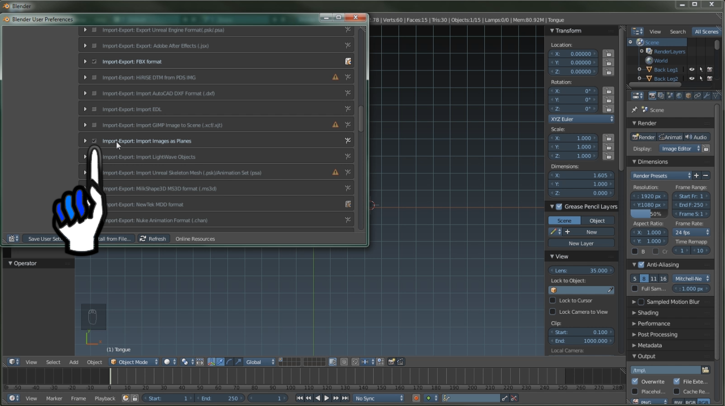Open the Render Presets dropdown

tap(661, 175)
